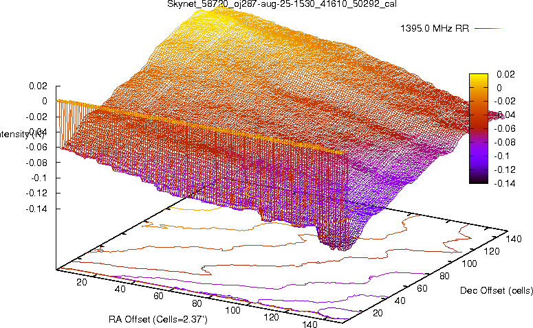Click z-axis tick label 0.02

pyautogui.click(x=38, y=86)
